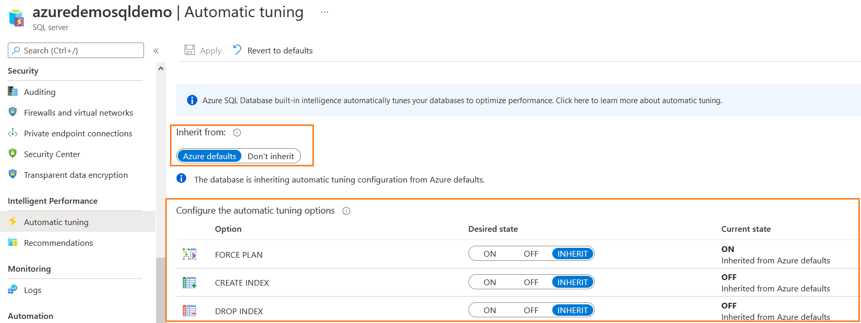The width and height of the screenshot is (861, 323).
Task: Click the sidebar search field
Action: pyautogui.click(x=76, y=51)
